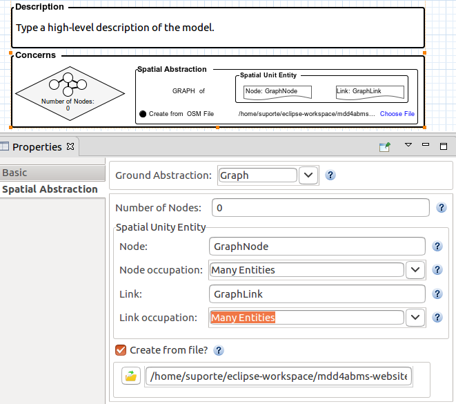
Task: Click the Choose File link
Action: click(397, 114)
